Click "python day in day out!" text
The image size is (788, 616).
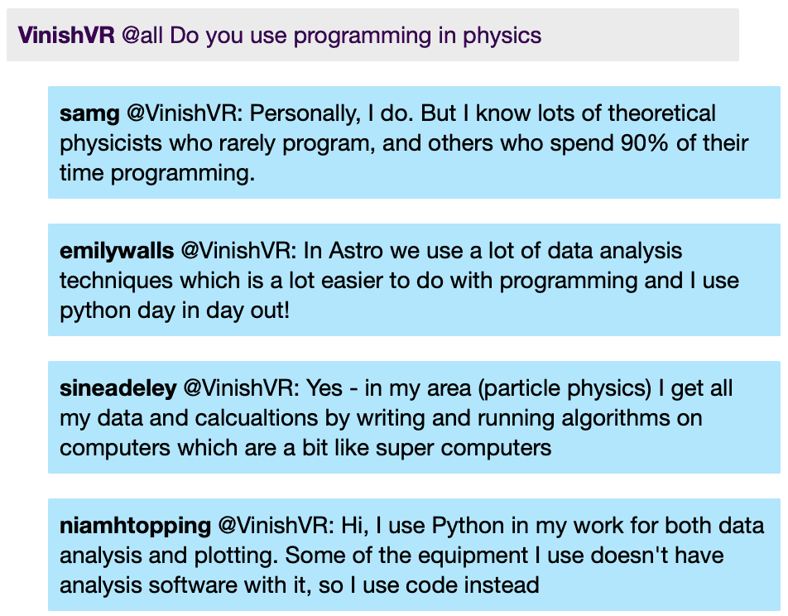point(175,311)
